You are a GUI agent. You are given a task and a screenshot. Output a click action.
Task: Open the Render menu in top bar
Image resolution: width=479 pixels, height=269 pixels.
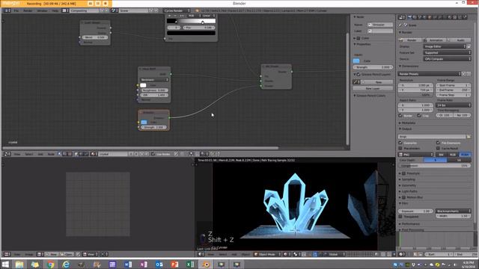pyautogui.click(x=28, y=10)
